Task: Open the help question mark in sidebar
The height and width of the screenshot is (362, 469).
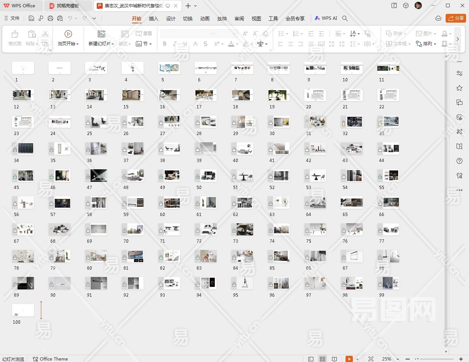Action: 460,161
